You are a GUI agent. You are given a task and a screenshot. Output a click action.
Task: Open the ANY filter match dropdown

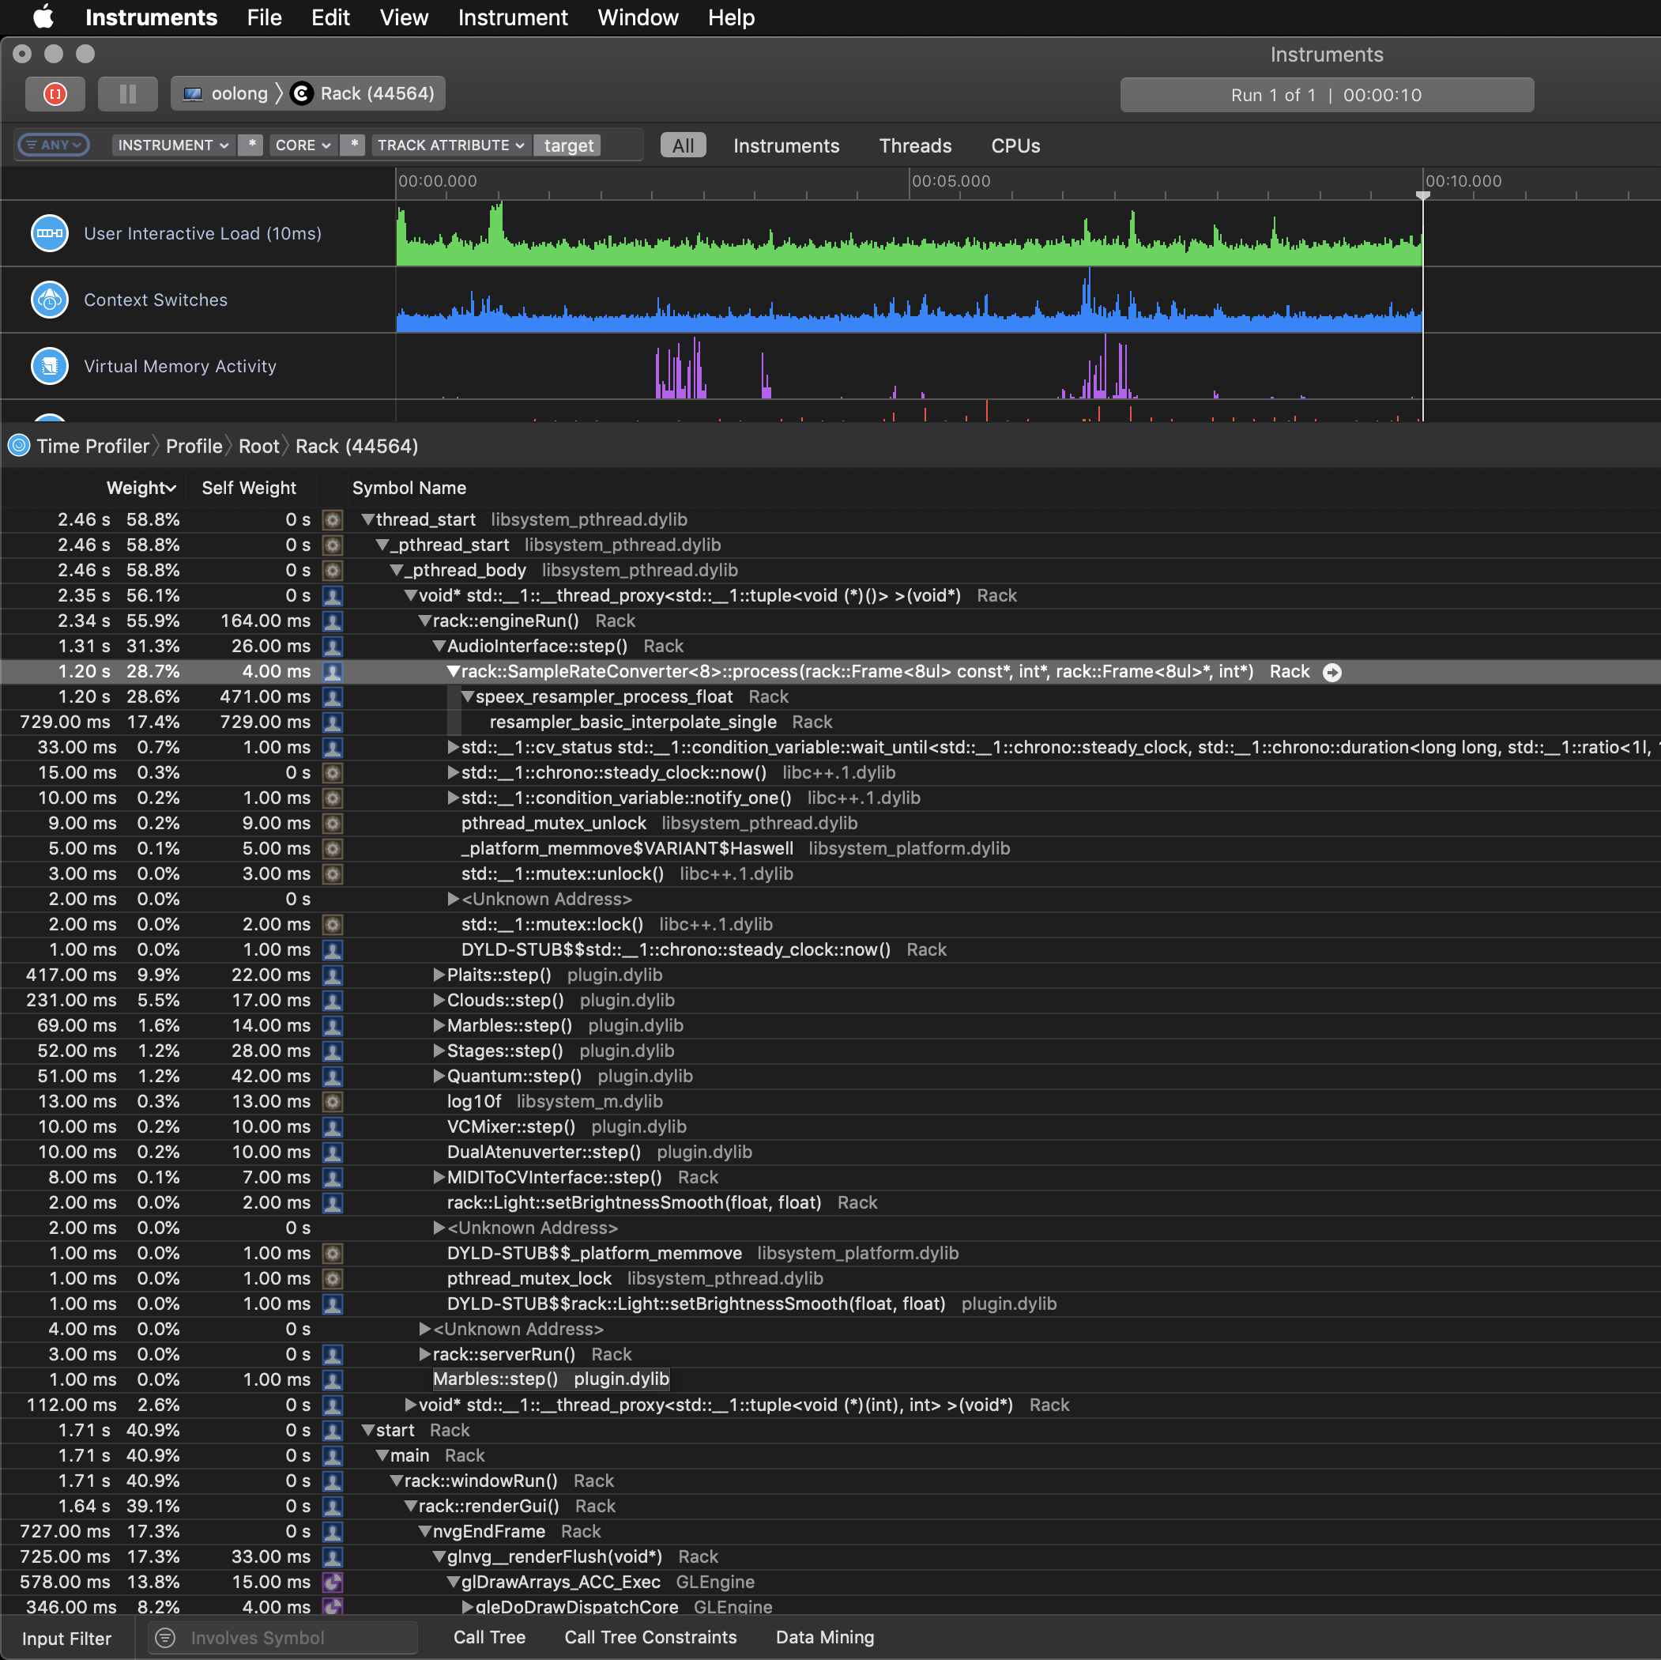(53, 145)
